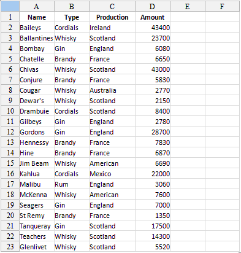Select the Mexico cell
This screenshot has height=253, width=241.
coord(112,174)
